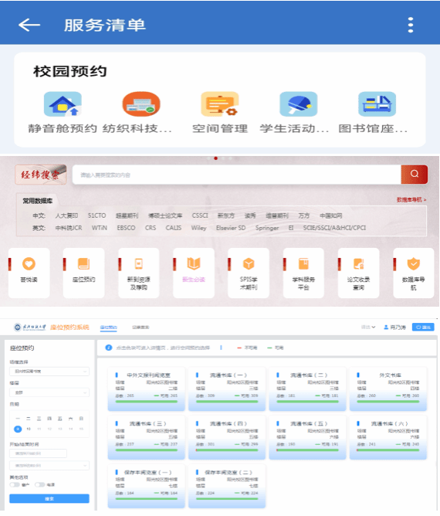Select the 常用数据库 tab
Screen dimensions: 440x516
click(37, 201)
